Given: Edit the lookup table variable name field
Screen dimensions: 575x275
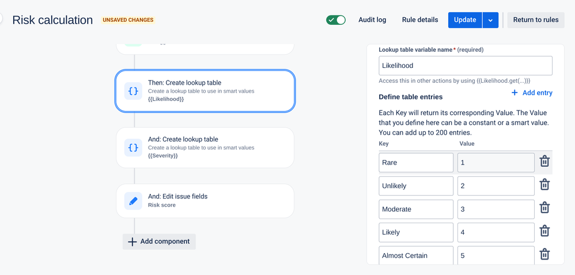Looking at the screenshot, I should click(466, 66).
